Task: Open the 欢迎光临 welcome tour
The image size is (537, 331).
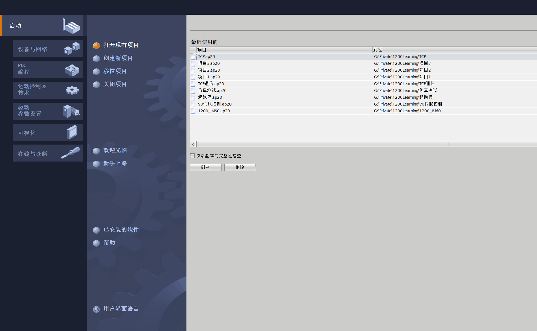Action: tap(115, 151)
